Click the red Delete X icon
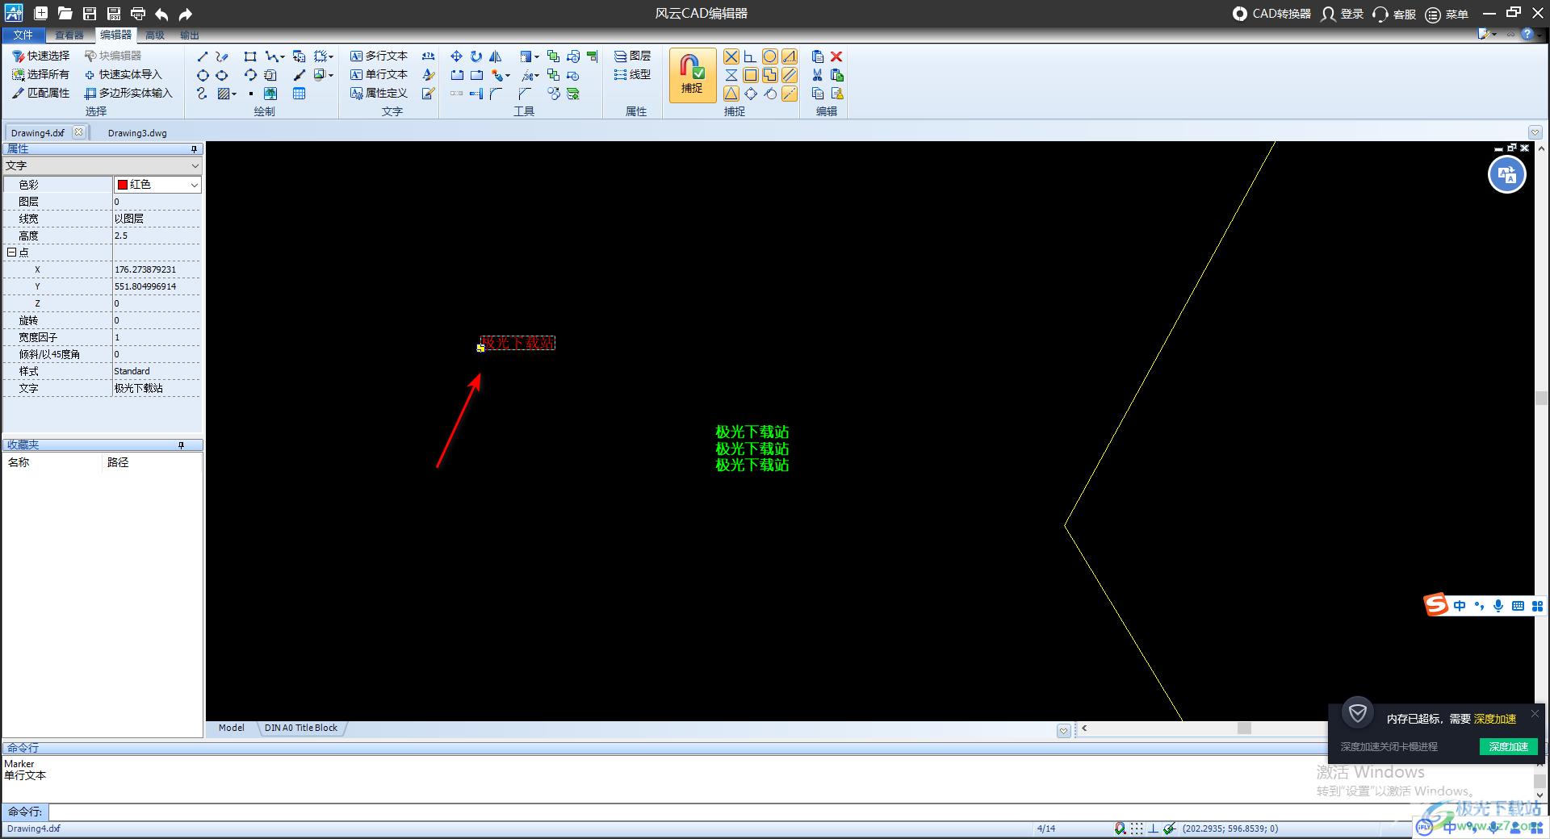Image resolution: width=1550 pixels, height=839 pixels. pyautogui.click(x=836, y=56)
